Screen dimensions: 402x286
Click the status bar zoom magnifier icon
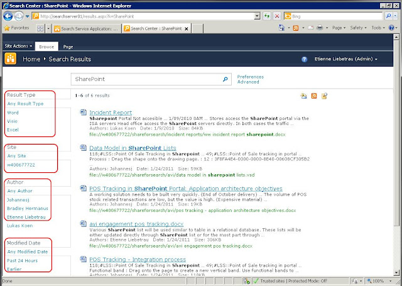tap(369, 281)
